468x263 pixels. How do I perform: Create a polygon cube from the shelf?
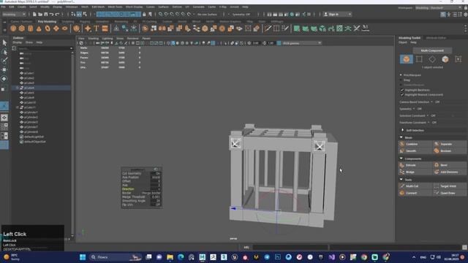22,28
